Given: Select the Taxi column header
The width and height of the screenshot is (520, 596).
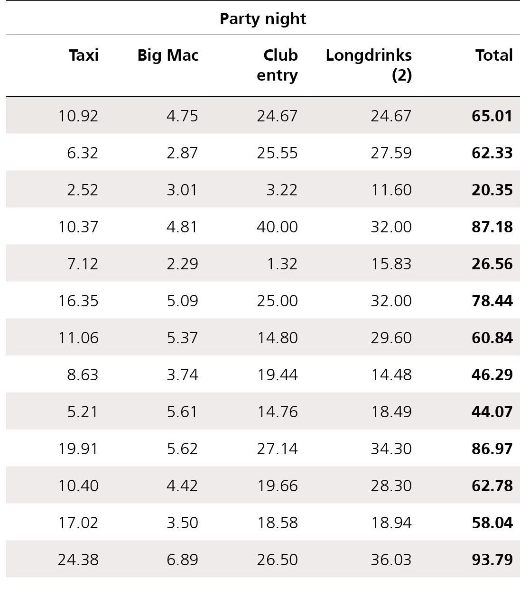Looking at the screenshot, I should tap(84, 55).
